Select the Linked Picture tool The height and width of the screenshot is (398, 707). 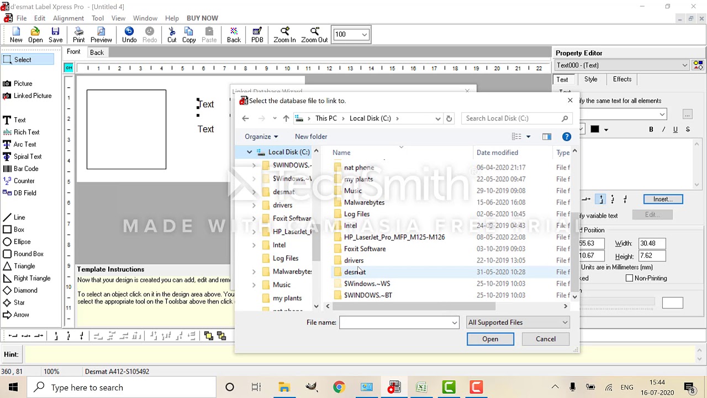pos(27,96)
